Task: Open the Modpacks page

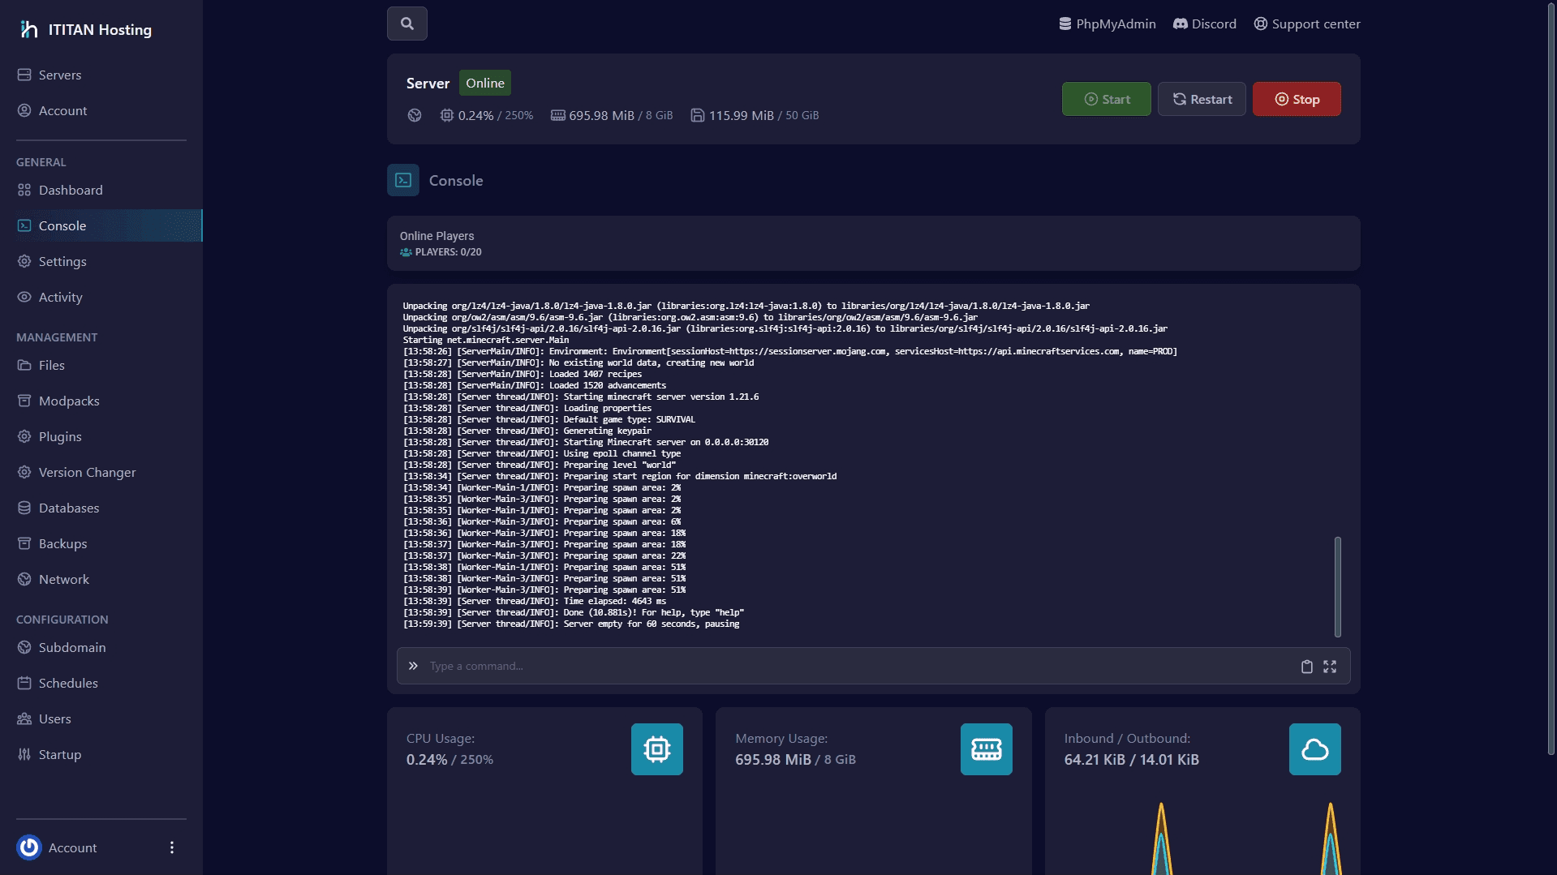Action: (x=101, y=401)
